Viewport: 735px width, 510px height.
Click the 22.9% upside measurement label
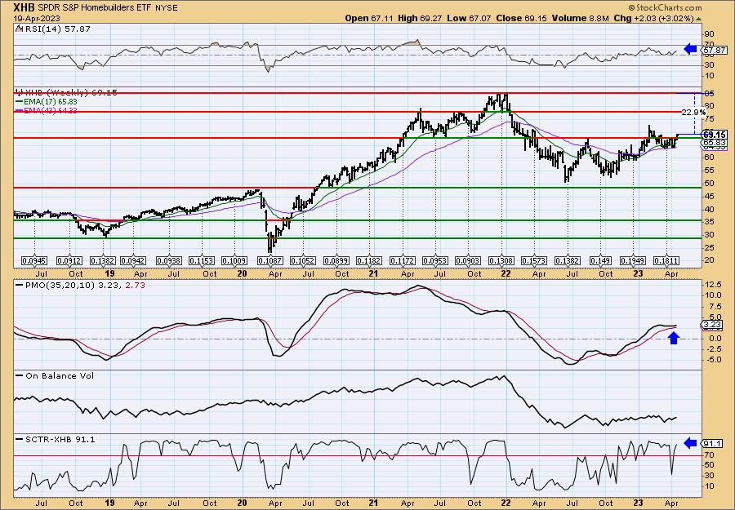click(693, 113)
